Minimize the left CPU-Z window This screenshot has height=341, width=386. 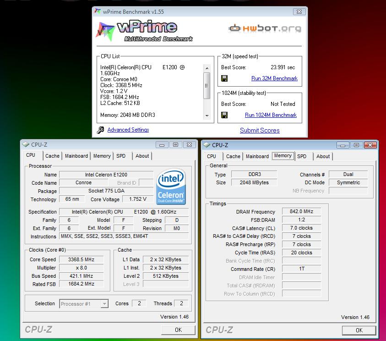coord(162,145)
